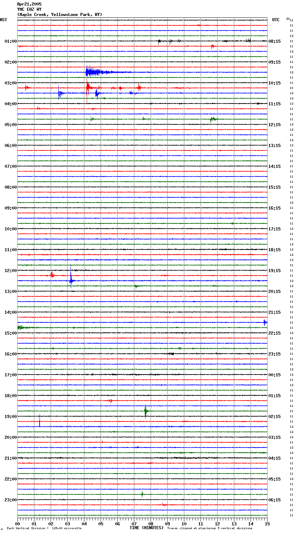Select the 11:00 MST time label
The image size is (295, 533).
(10, 250)
